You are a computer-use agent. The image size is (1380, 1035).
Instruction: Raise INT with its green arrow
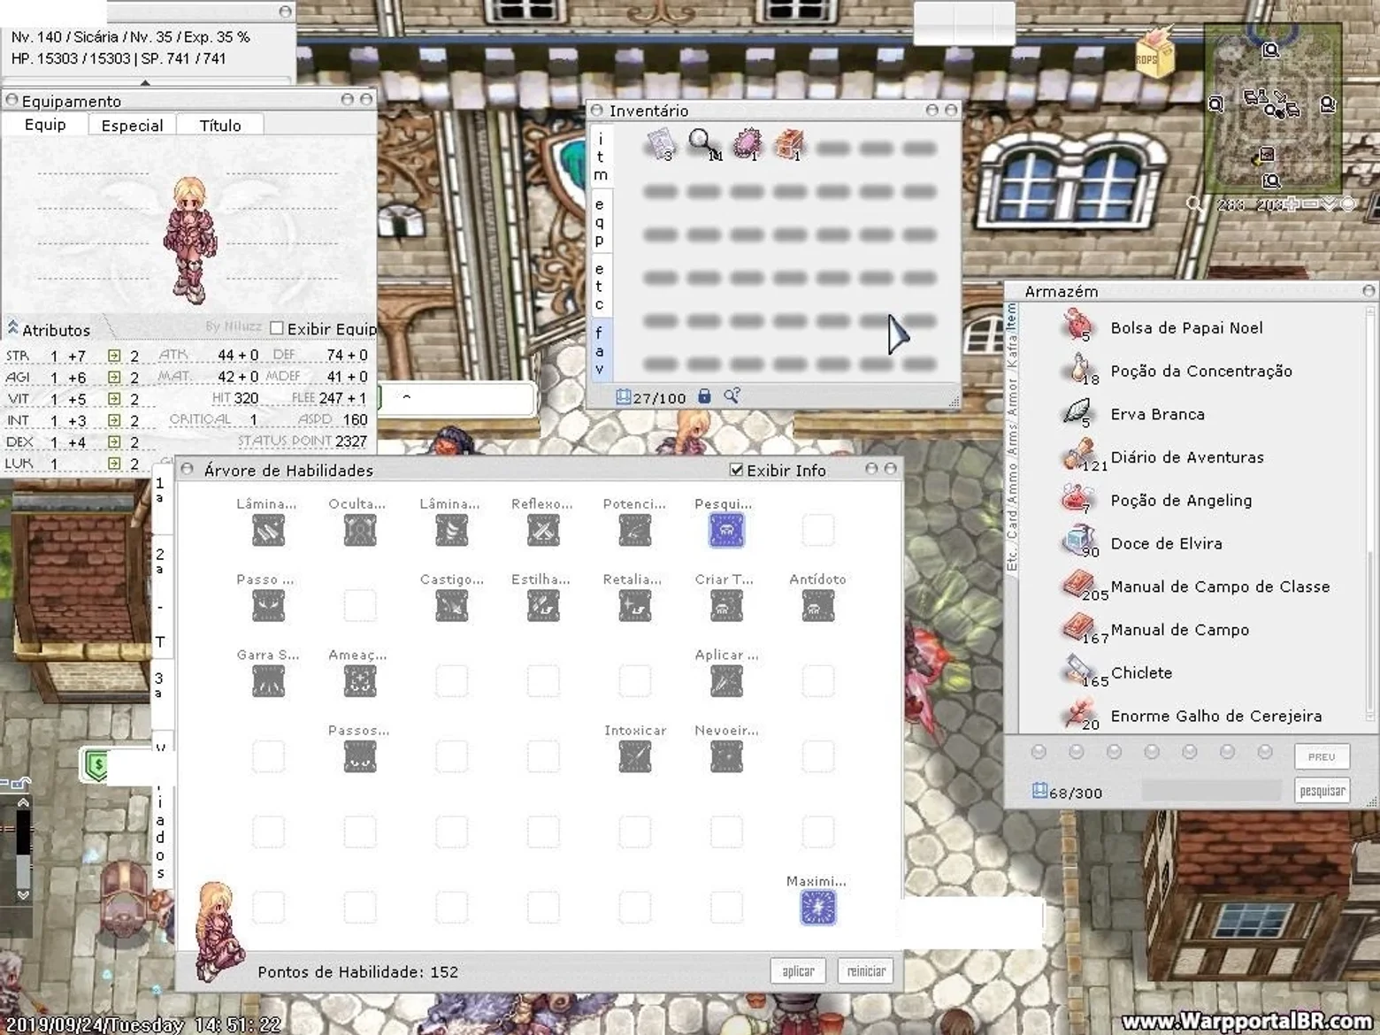[x=114, y=420]
